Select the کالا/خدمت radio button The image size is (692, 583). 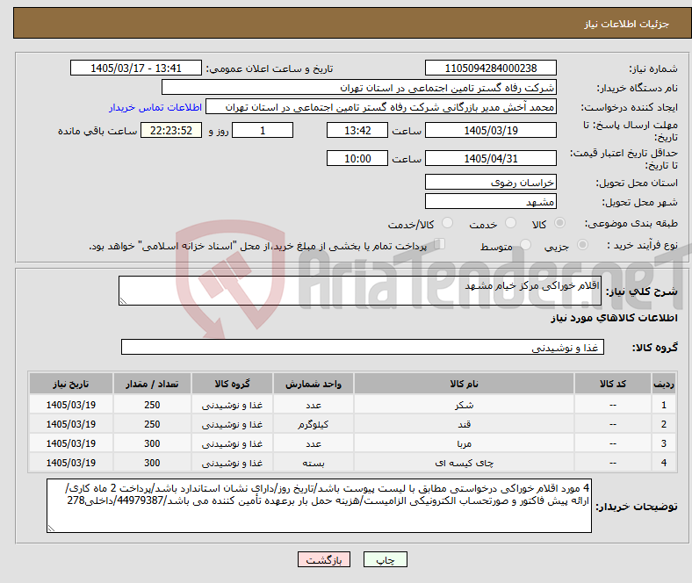click(448, 223)
